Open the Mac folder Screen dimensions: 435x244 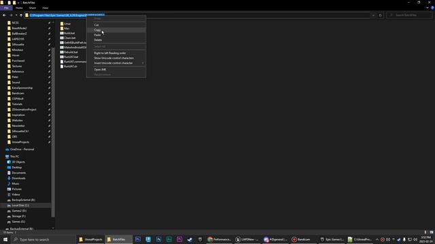tap(65, 28)
